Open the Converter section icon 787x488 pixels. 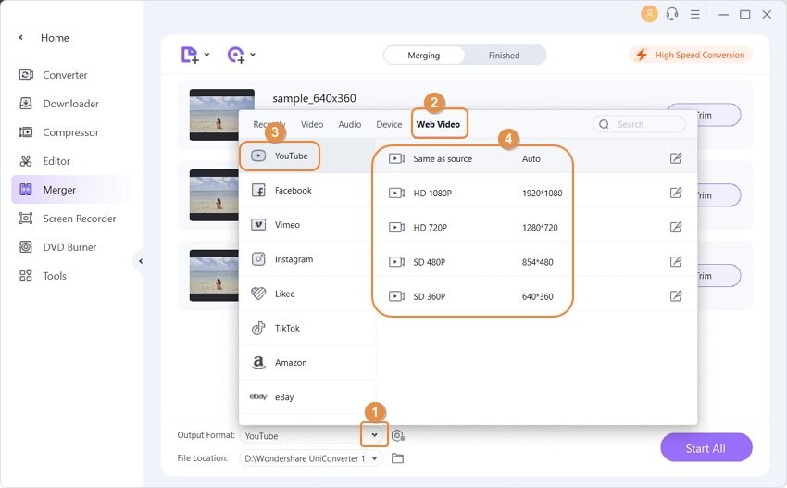pyautogui.click(x=26, y=75)
